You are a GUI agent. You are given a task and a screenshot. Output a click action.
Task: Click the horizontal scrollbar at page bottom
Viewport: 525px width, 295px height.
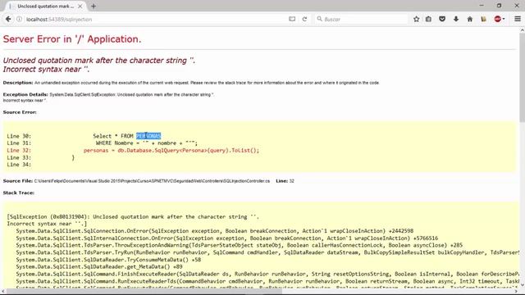coord(144,292)
